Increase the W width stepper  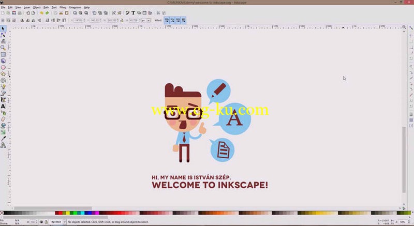click(x=117, y=20)
